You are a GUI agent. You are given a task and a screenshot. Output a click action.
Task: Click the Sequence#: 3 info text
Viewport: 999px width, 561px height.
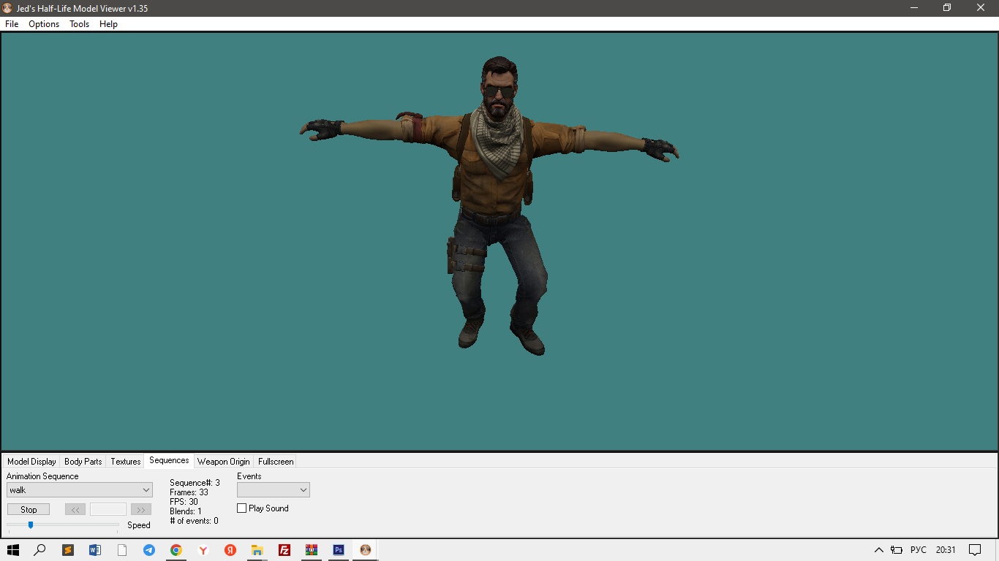point(195,483)
